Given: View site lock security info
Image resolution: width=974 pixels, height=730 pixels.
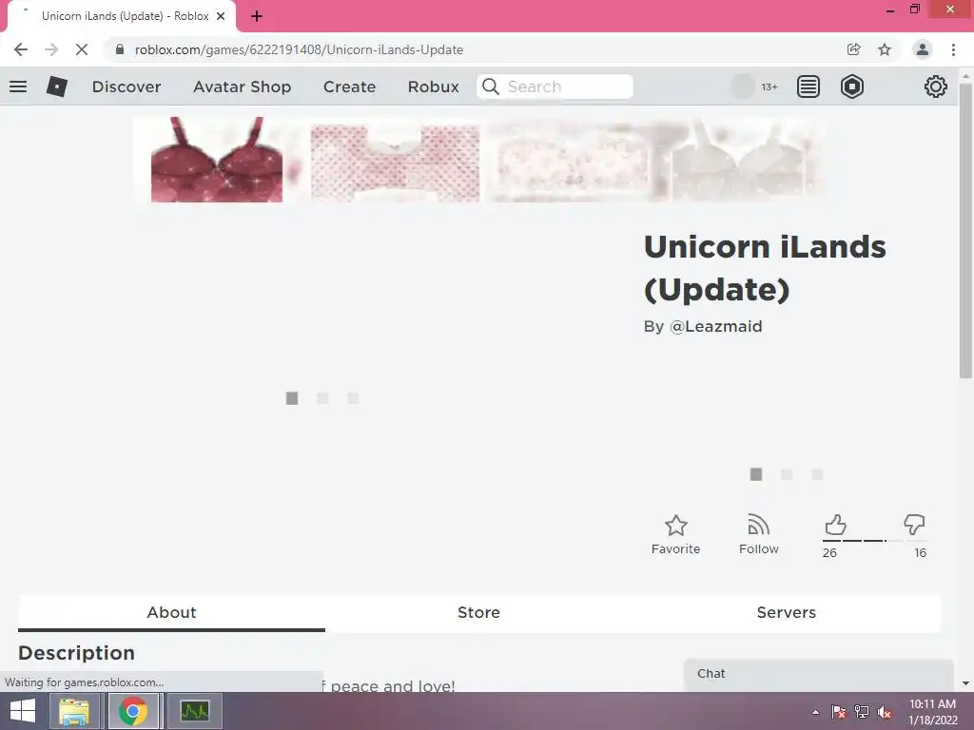Looking at the screenshot, I should (x=120, y=49).
